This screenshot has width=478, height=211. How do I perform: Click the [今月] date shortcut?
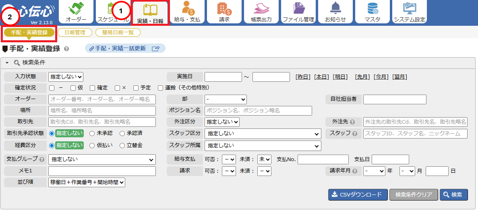pyautogui.click(x=381, y=77)
